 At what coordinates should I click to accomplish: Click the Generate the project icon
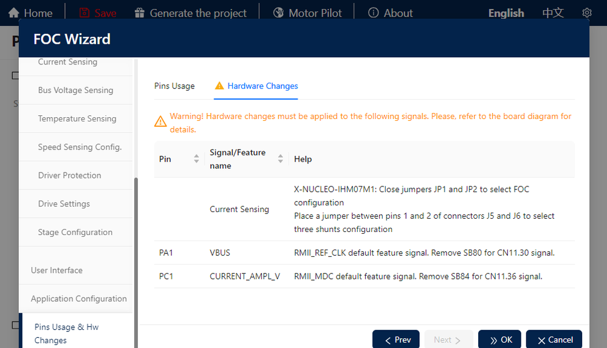[139, 13]
